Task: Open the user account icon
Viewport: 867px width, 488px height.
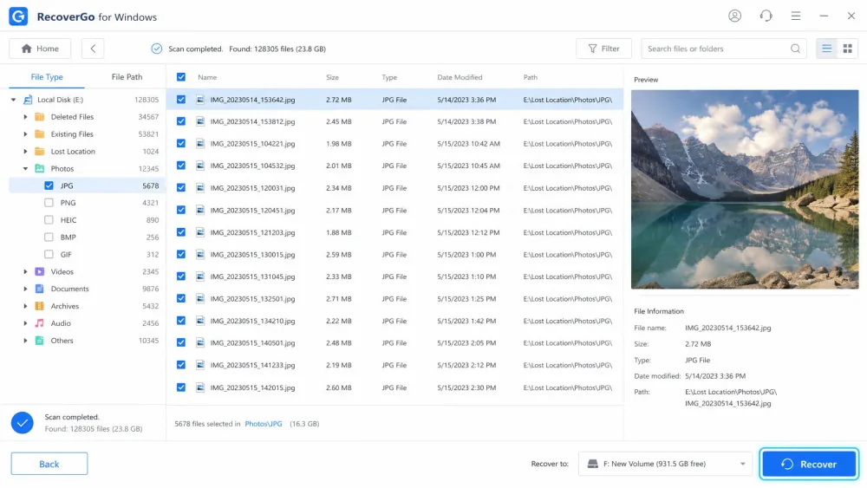Action: [x=734, y=16]
